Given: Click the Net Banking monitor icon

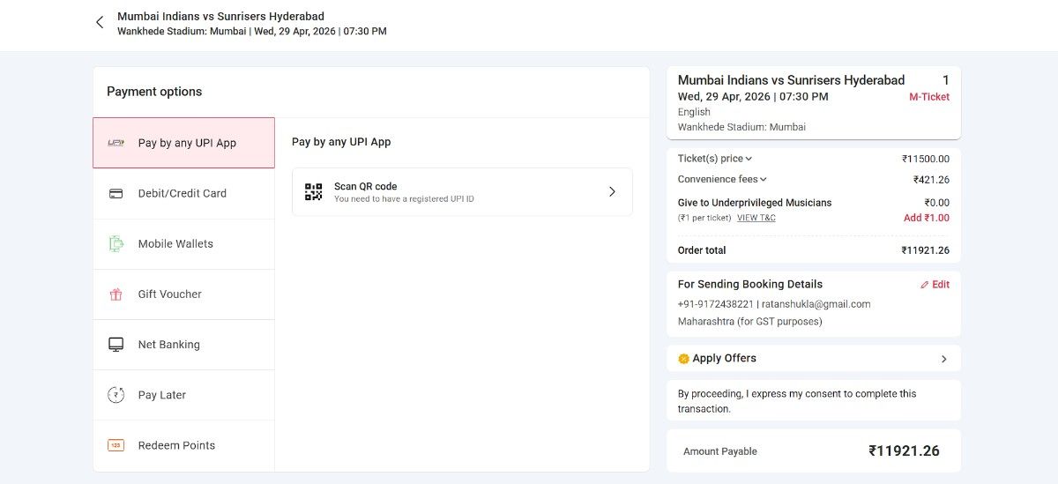Looking at the screenshot, I should [x=115, y=345].
